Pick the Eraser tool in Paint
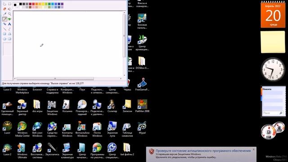This screenshot has height=162, width=288. point(4,9)
